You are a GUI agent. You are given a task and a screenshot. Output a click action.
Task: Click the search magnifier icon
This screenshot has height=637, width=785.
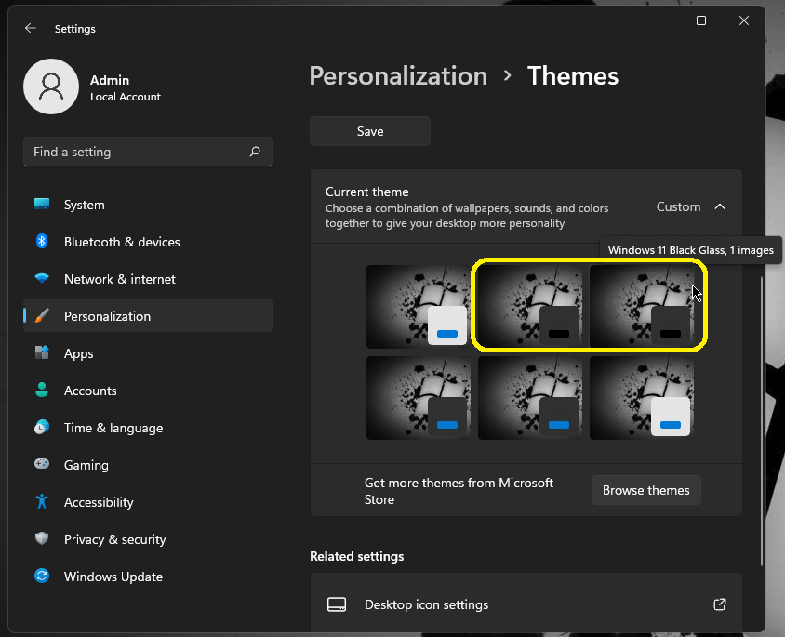(x=255, y=152)
